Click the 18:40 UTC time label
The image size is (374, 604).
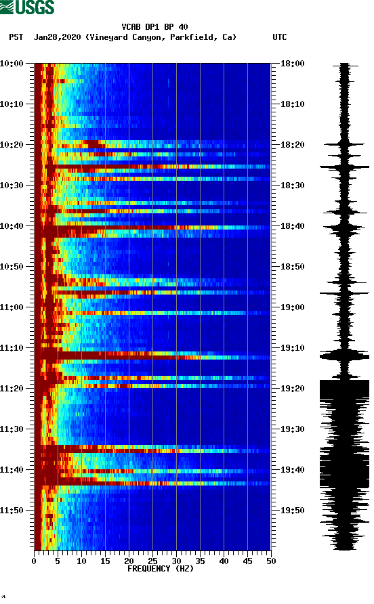[292, 225]
